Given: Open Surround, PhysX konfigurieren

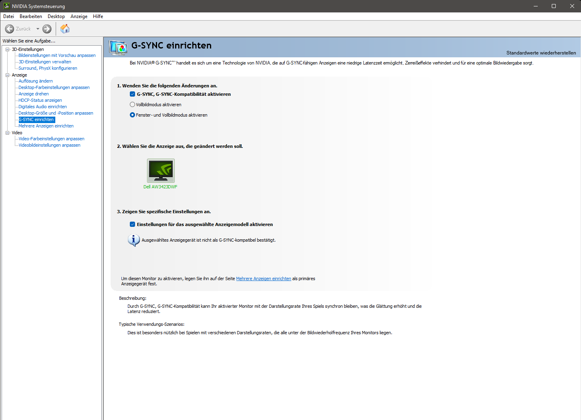Looking at the screenshot, I should pyautogui.click(x=48, y=68).
